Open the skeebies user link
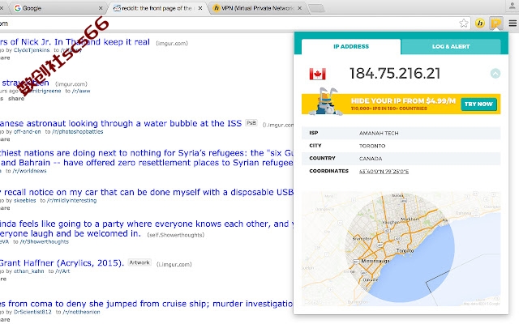This screenshot has height=324, width=519. click(x=25, y=200)
